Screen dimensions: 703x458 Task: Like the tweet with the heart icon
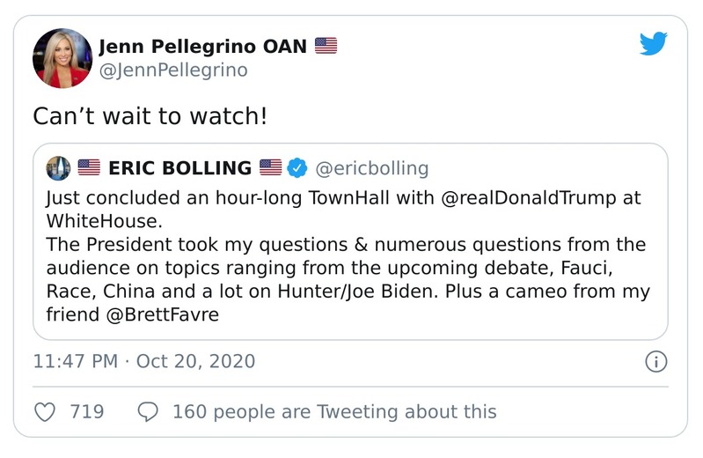pyautogui.click(x=44, y=411)
